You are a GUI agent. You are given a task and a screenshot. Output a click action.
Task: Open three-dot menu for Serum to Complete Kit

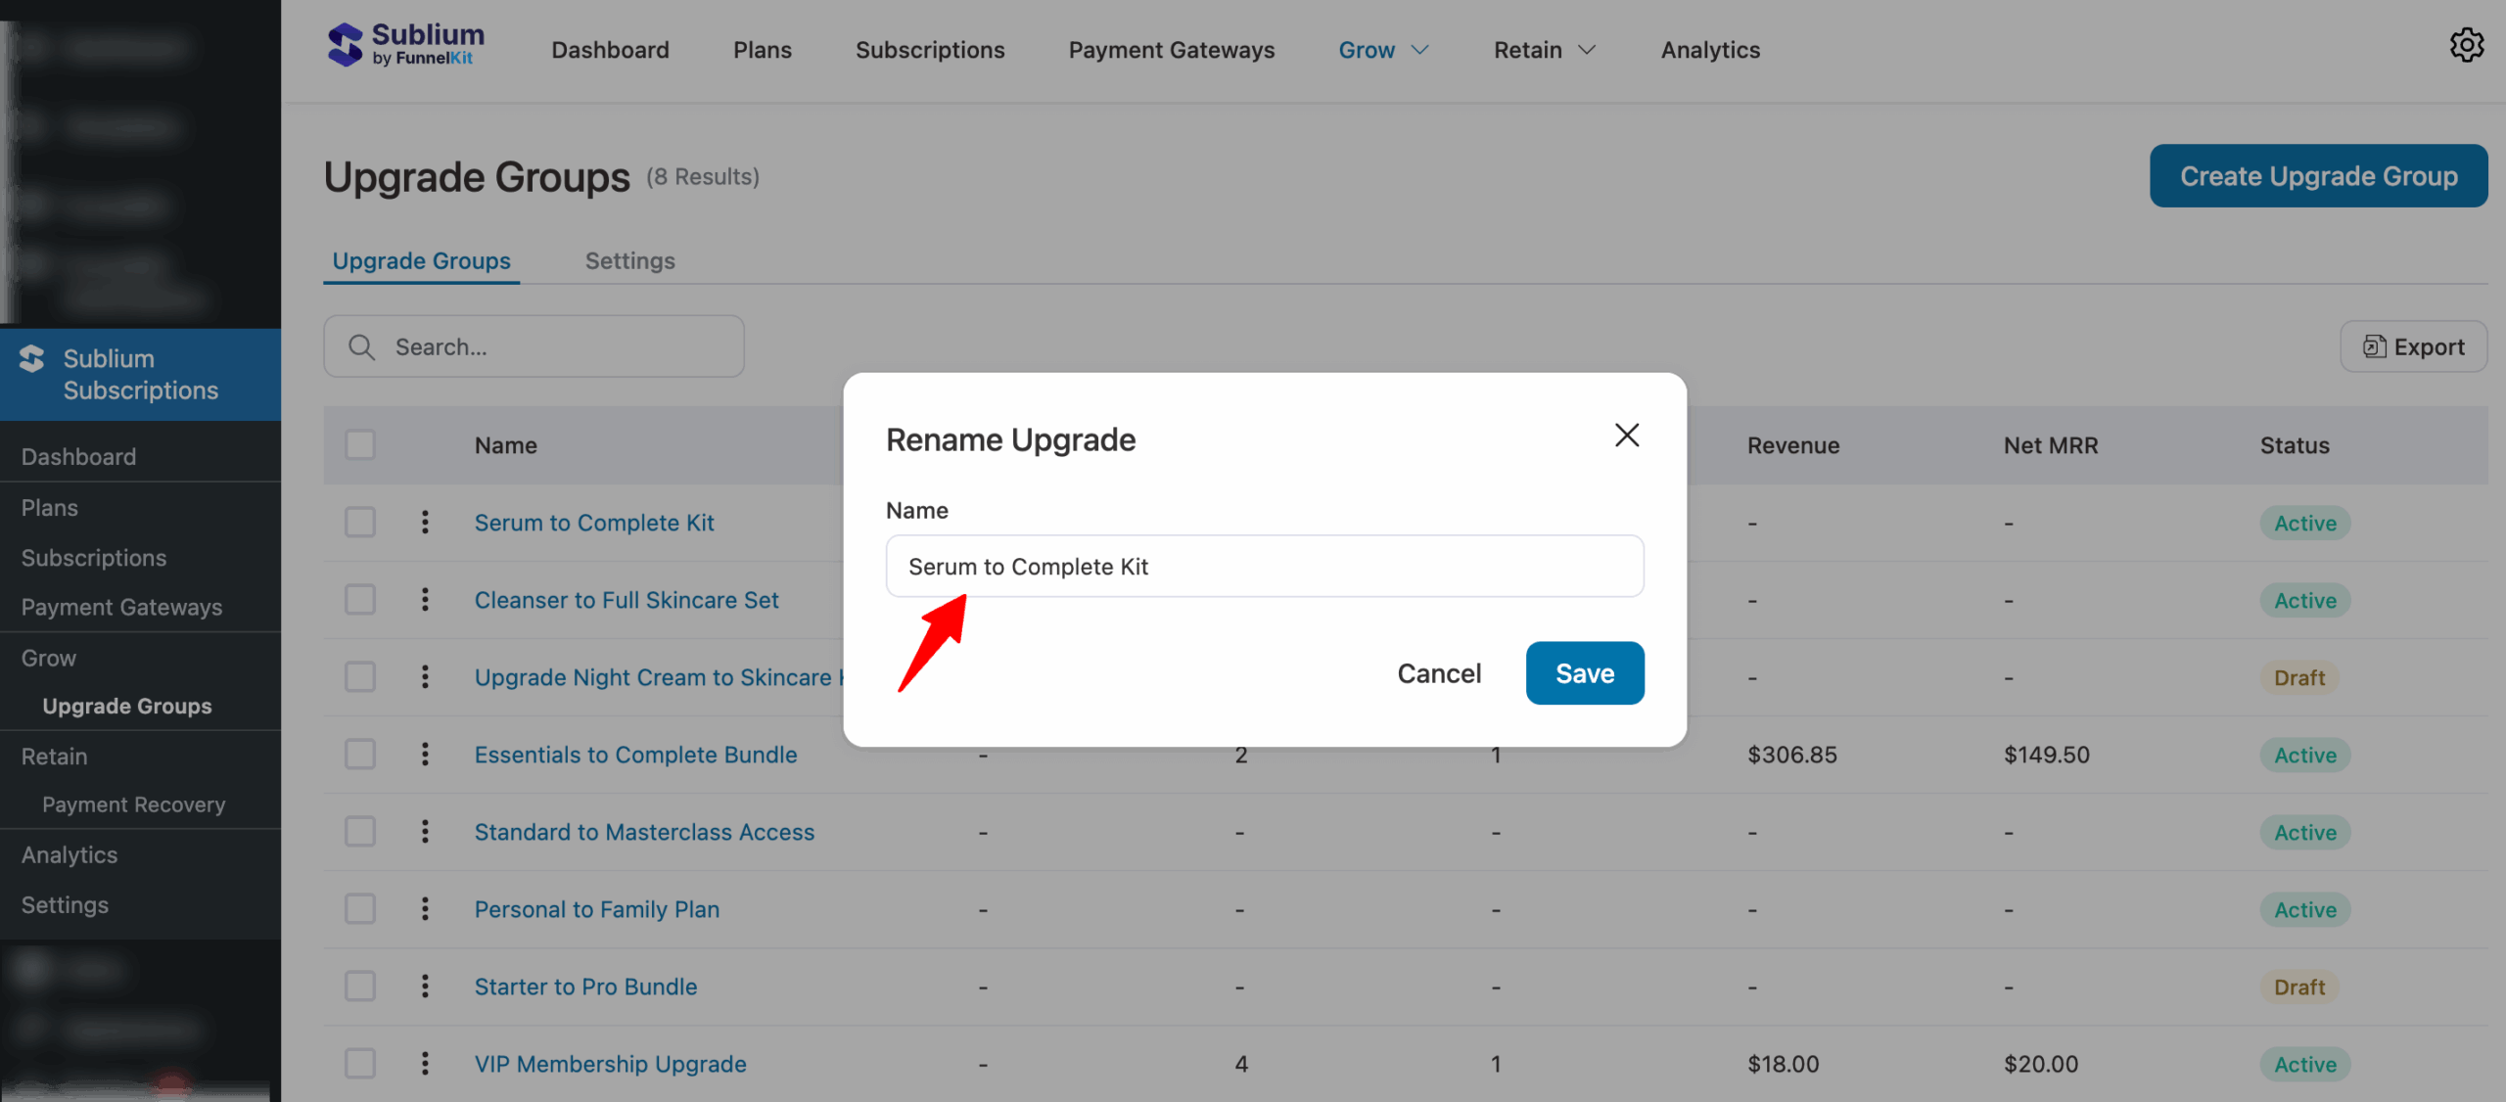pos(425,523)
